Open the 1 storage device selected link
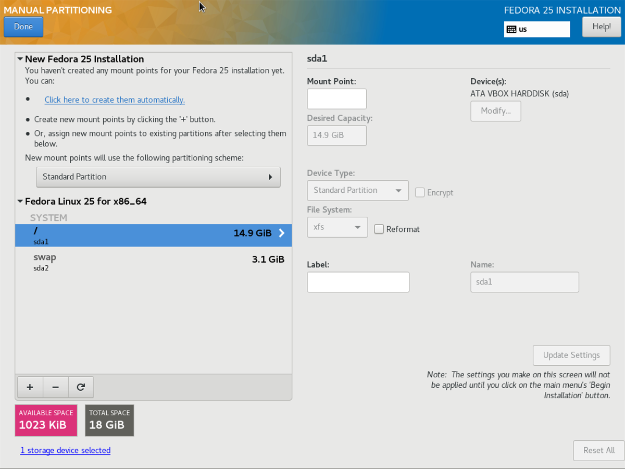The height and width of the screenshot is (469, 625). (x=66, y=450)
